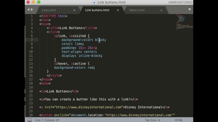
Task: Open tab list dropdown arrow
Action: pos(189,9)
